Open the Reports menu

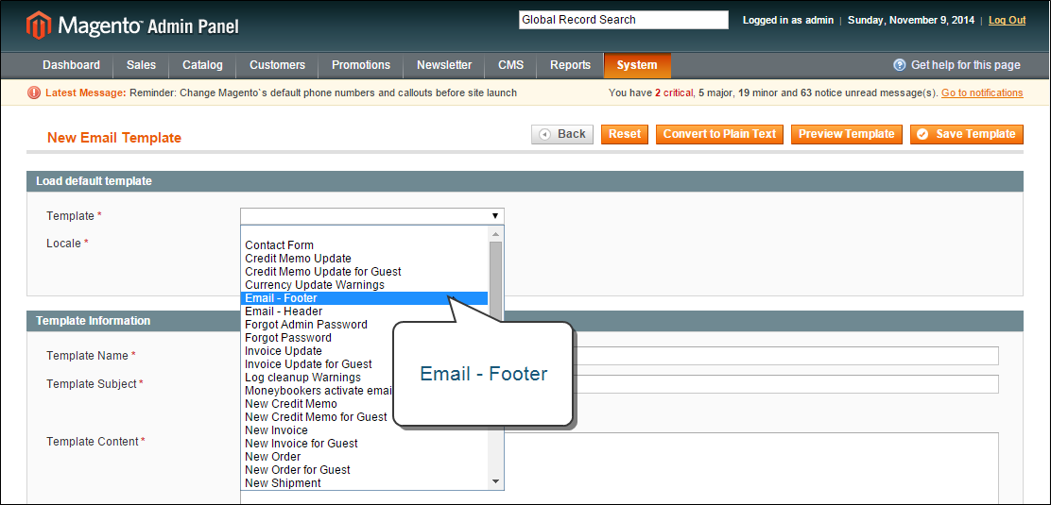click(571, 65)
